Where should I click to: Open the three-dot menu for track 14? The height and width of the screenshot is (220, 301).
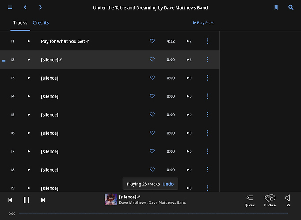(x=208, y=96)
